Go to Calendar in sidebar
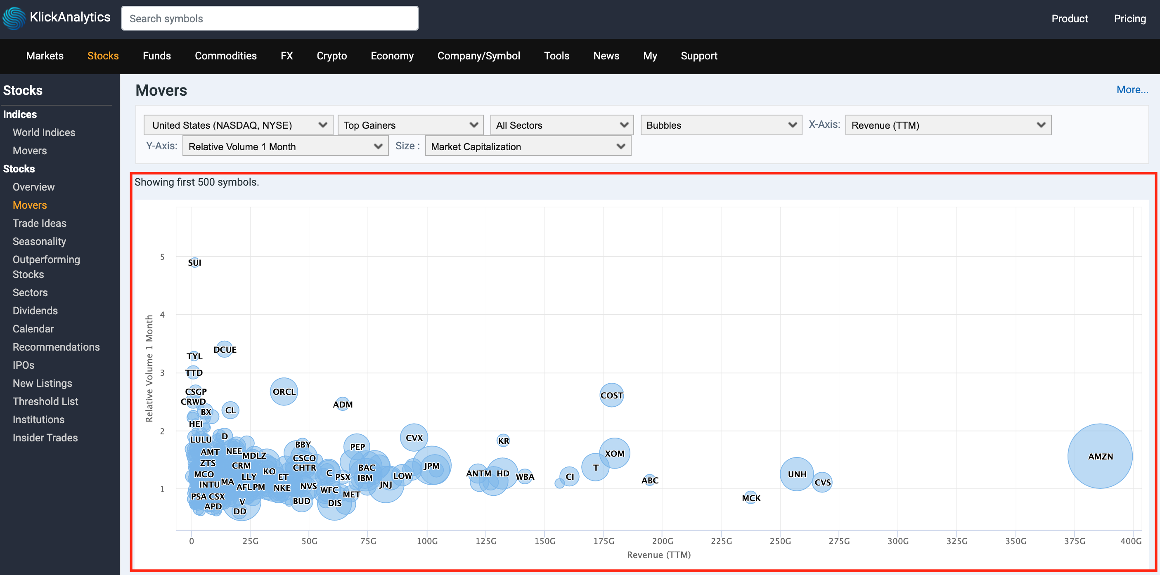Viewport: 1160px width, 575px height. 33,328
